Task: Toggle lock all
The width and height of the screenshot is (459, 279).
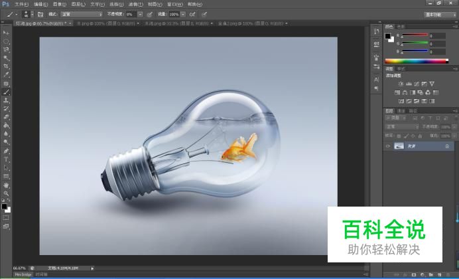Action: pyautogui.click(x=420, y=136)
